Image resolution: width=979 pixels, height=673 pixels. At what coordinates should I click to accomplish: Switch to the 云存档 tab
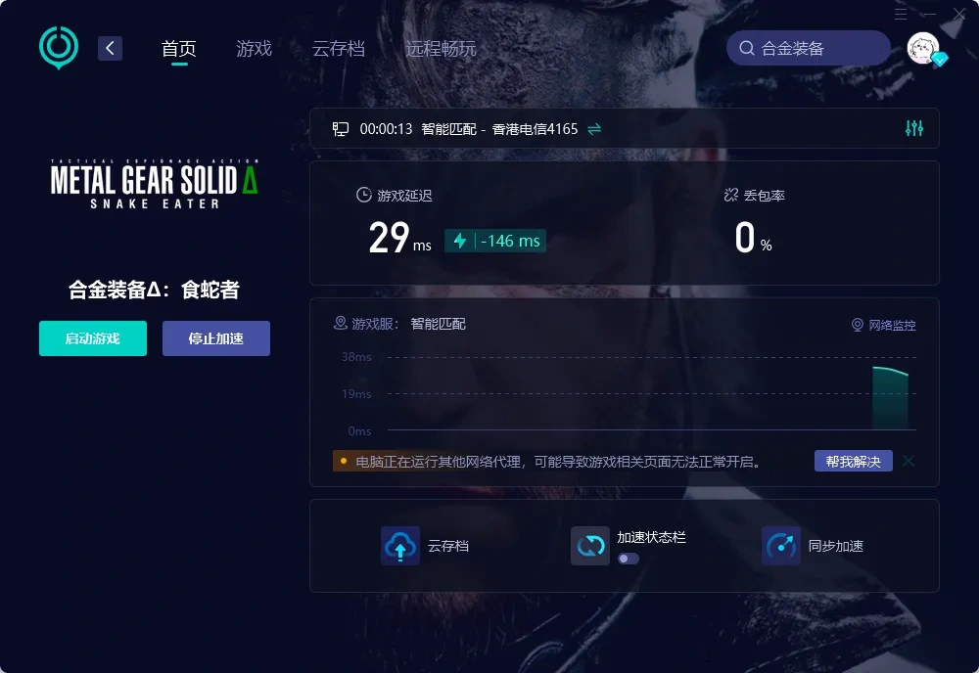point(339,49)
